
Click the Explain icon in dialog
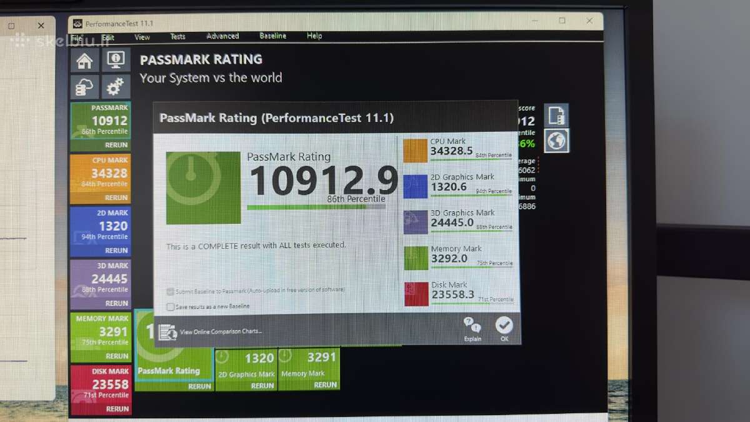point(472,329)
